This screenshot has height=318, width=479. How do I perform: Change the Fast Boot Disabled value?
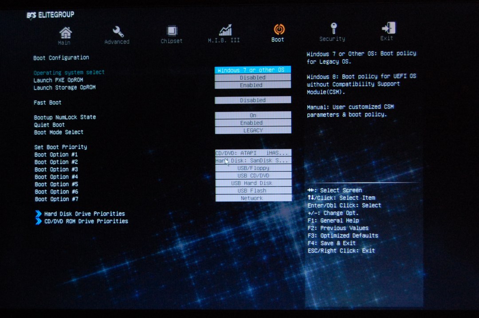[x=253, y=100]
